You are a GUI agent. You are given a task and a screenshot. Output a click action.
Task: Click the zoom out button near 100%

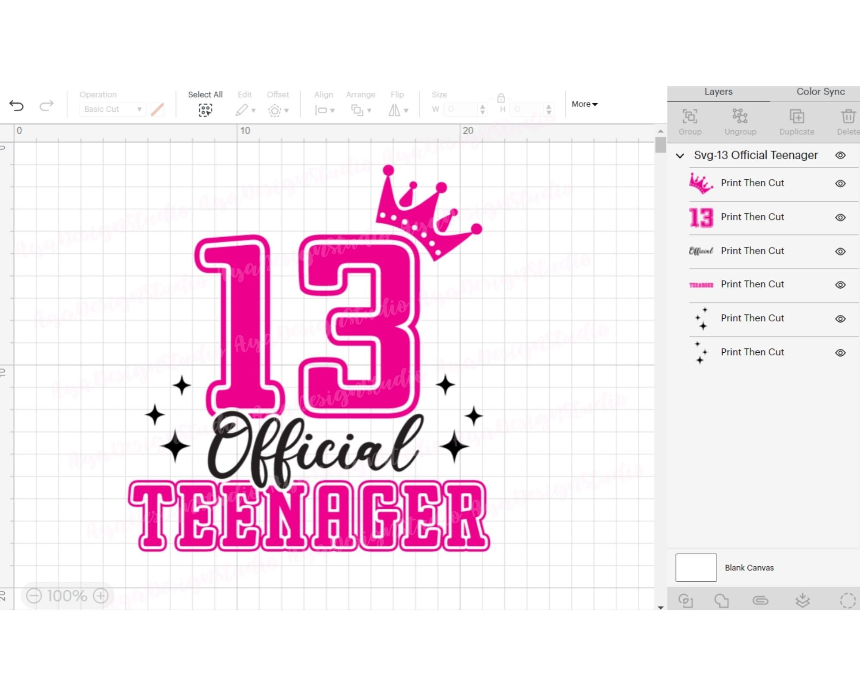[x=33, y=595]
